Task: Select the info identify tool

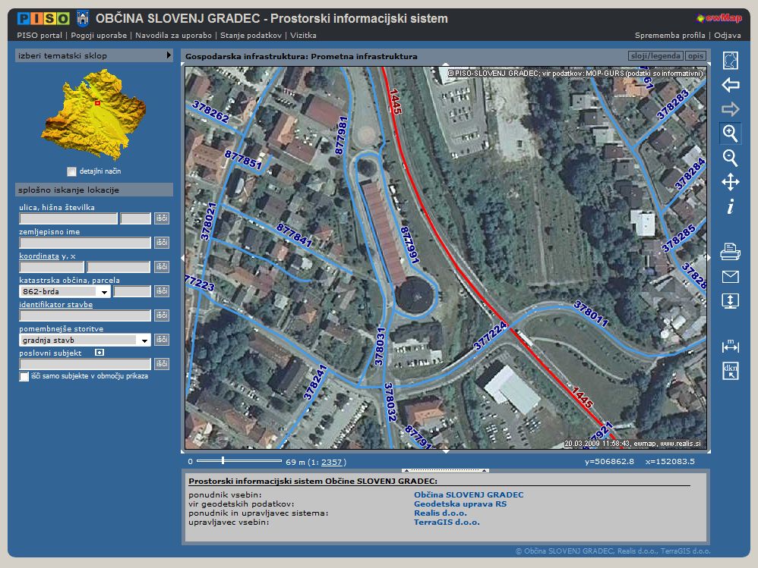Action: pyautogui.click(x=730, y=206)
